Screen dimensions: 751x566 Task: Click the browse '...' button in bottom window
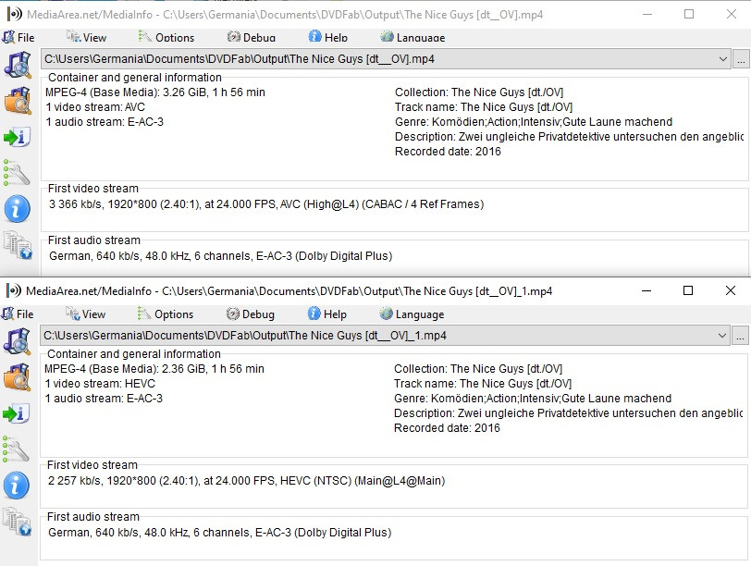[x=740, y=336]
